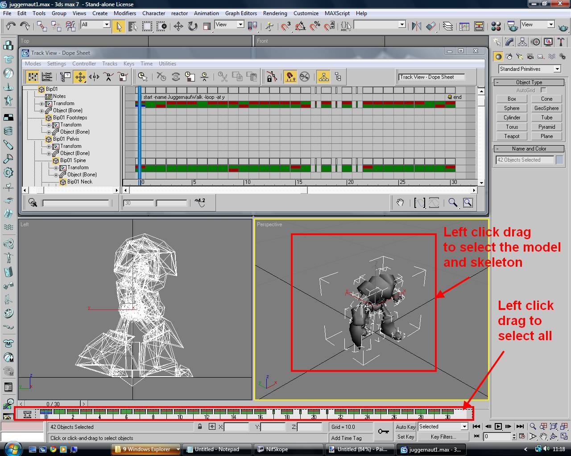
Task: Toggle the Auto Key button
Action: click(x=405, y=427)
